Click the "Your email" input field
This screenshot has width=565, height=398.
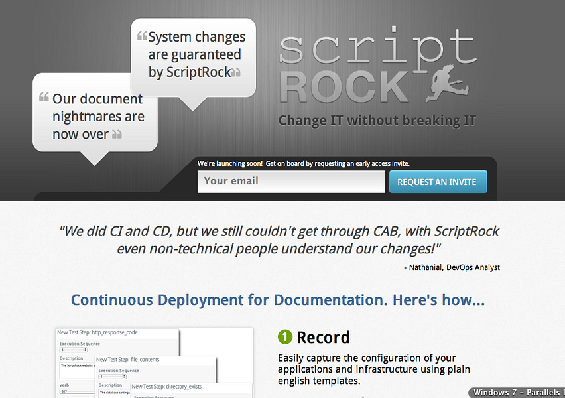click(x=291, y=181)
